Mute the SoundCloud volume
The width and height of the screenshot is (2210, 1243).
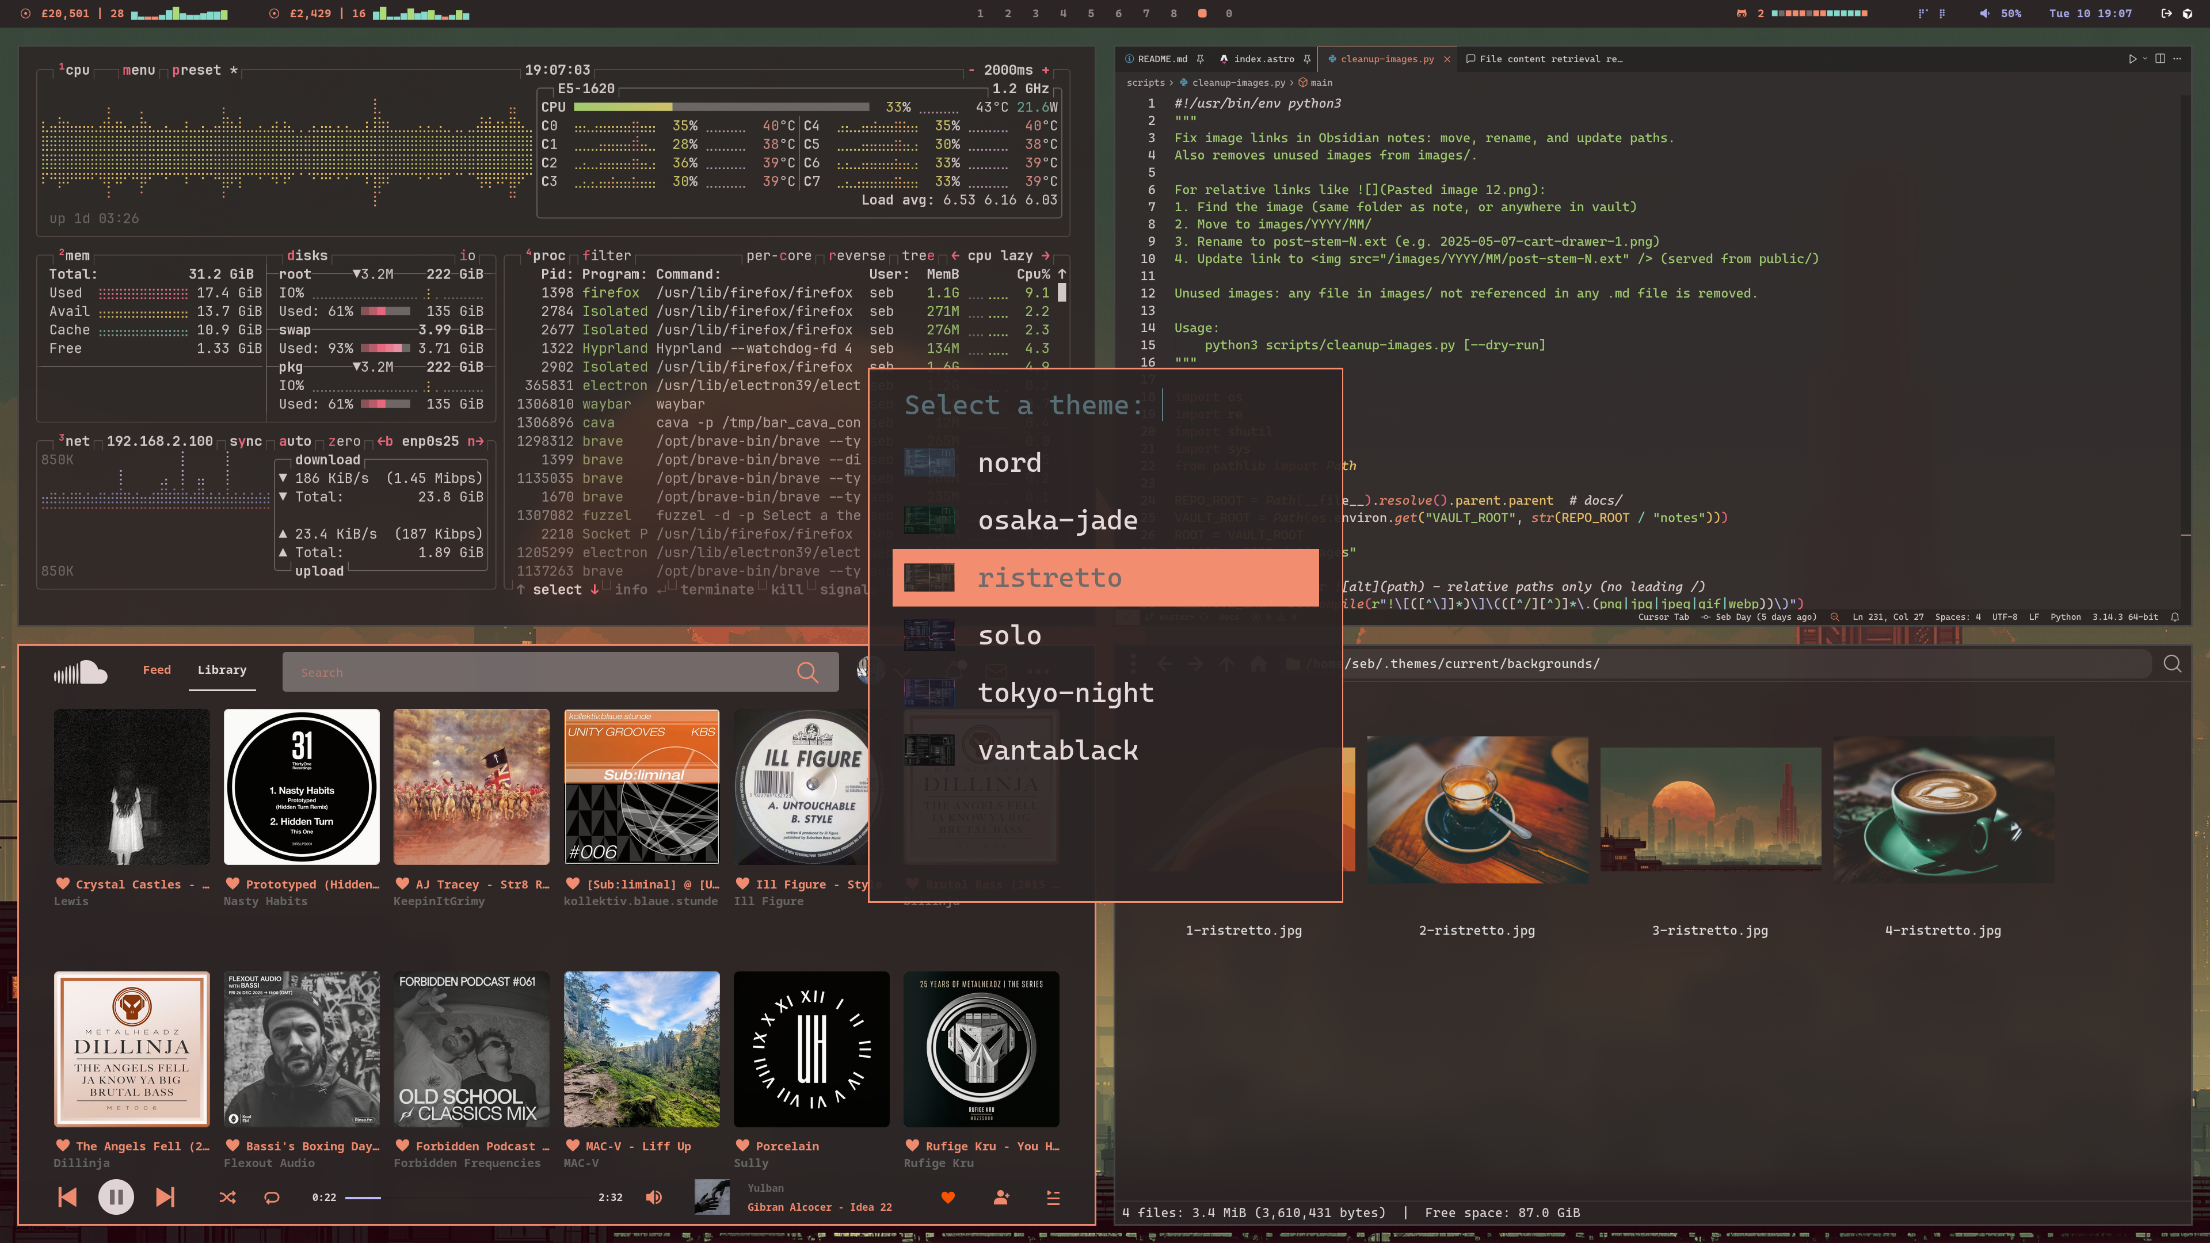(x=654, y=1198)
